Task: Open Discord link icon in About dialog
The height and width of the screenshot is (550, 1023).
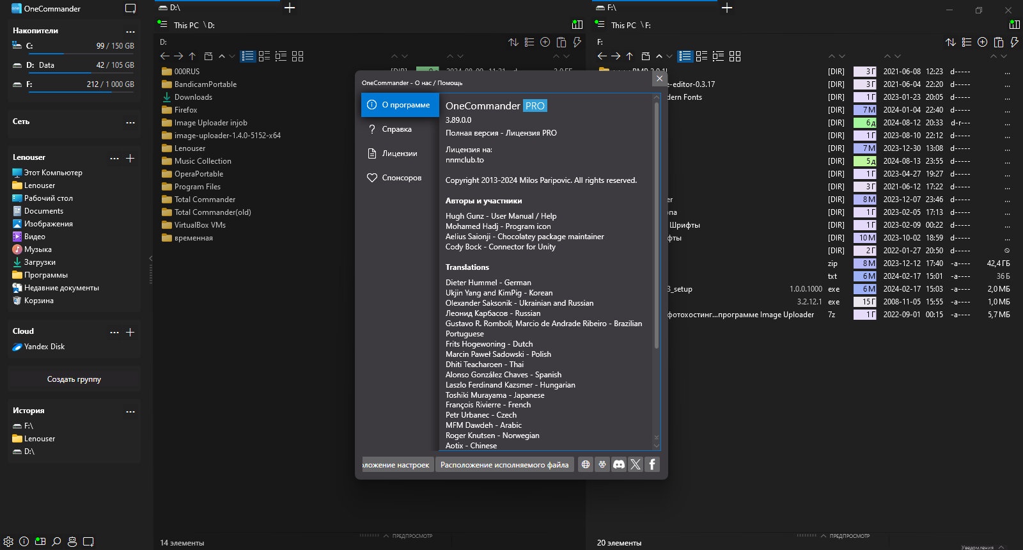Action: pyautogui.click(x=619, y=464)
